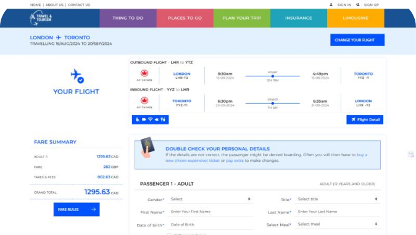Click the airplane icon between London and Toronto

(59, 38)
